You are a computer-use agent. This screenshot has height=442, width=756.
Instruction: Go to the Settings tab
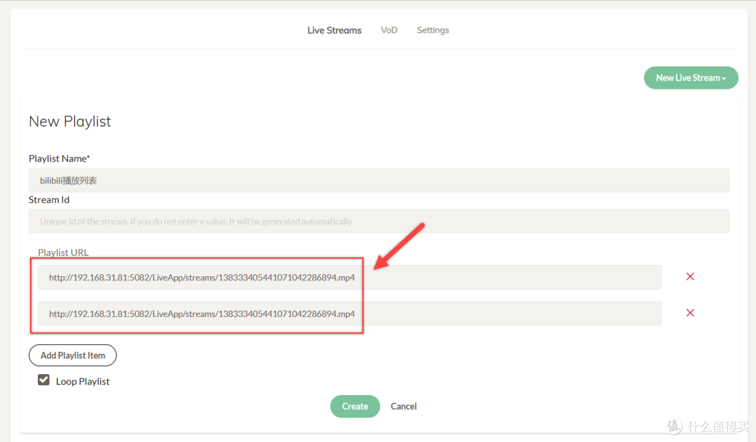coord(433,30)
